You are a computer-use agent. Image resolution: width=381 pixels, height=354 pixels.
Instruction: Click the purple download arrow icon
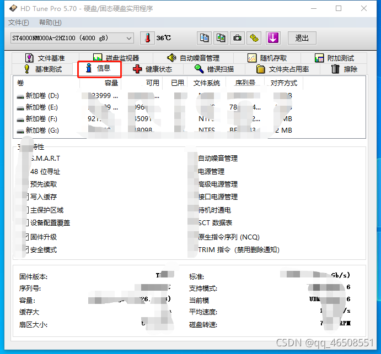coord(273,38)
